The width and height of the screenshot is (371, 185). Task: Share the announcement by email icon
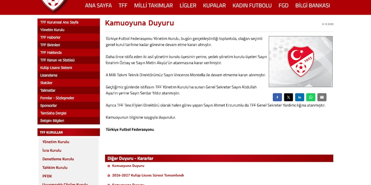322,97
